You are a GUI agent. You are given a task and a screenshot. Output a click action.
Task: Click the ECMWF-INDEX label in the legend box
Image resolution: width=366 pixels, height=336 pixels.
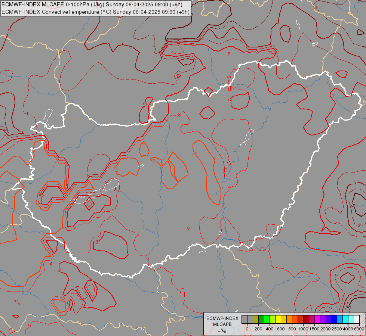tap(222, 318)
